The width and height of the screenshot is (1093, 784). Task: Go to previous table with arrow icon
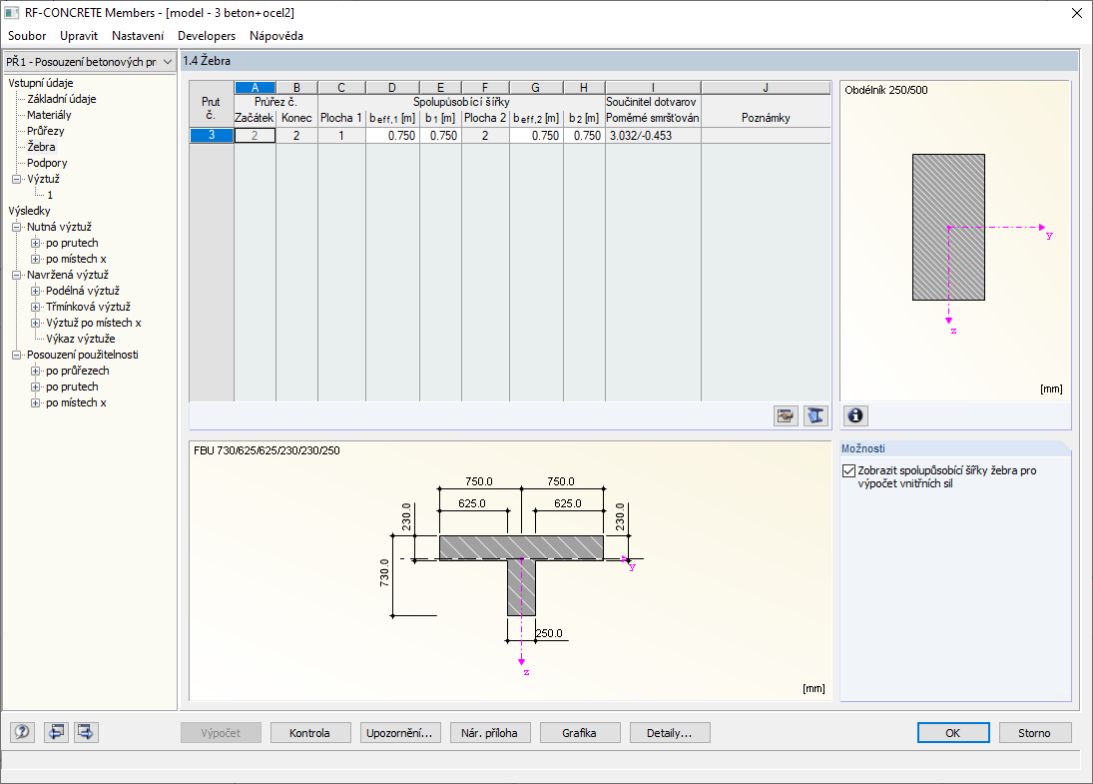point(56,732)
